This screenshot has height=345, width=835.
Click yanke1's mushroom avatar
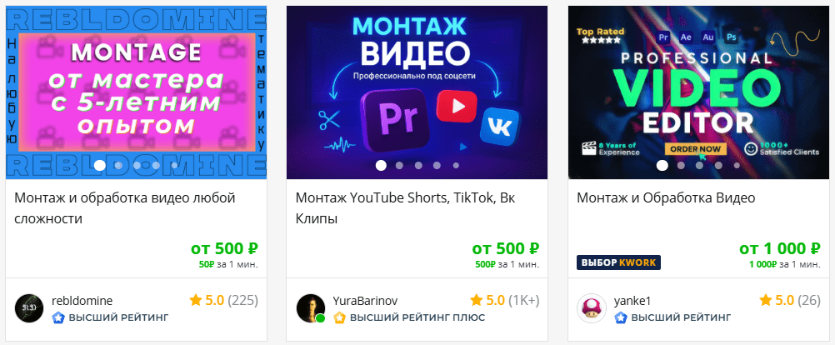click(592, 307)
